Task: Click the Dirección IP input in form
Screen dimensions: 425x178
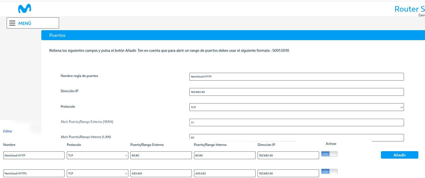Action: pos(296,92)
